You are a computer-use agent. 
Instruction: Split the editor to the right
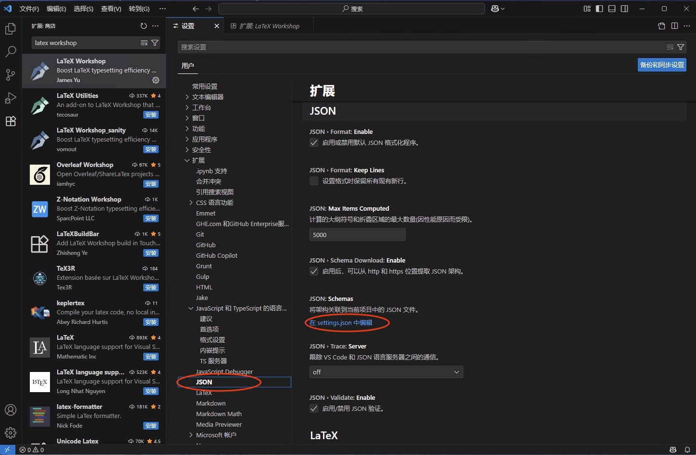[675, 26]
